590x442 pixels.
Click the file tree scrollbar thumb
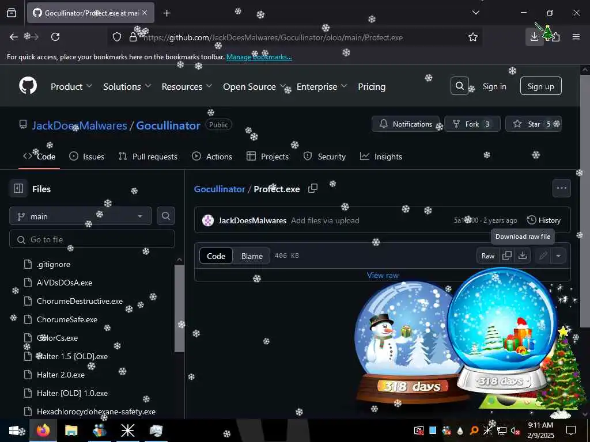[x=180, y=308]
